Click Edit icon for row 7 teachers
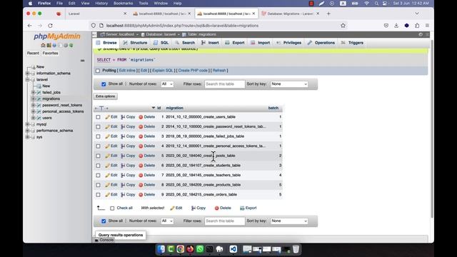Screen dimensions: 457x257 tap(108, 175)
